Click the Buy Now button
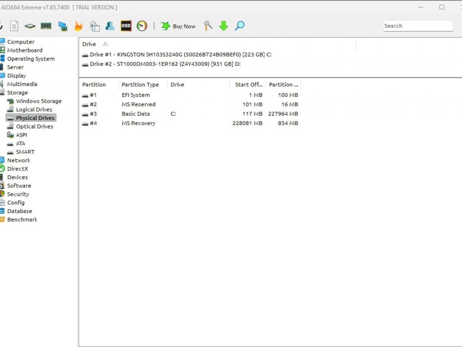The image size is (462, 347). pyautogui.click(x=178, y=26)
